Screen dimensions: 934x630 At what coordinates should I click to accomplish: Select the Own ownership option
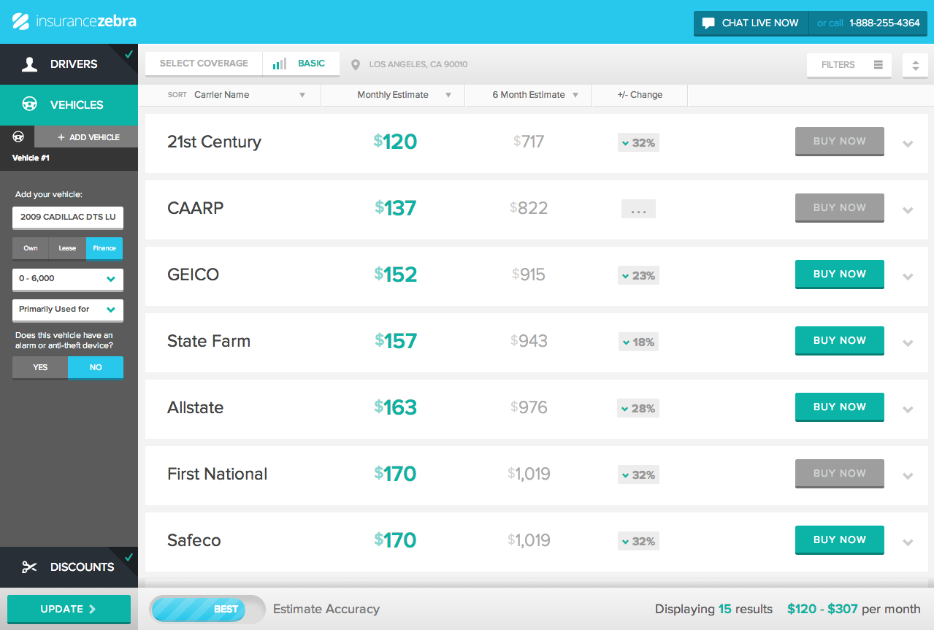pos(31,248)
